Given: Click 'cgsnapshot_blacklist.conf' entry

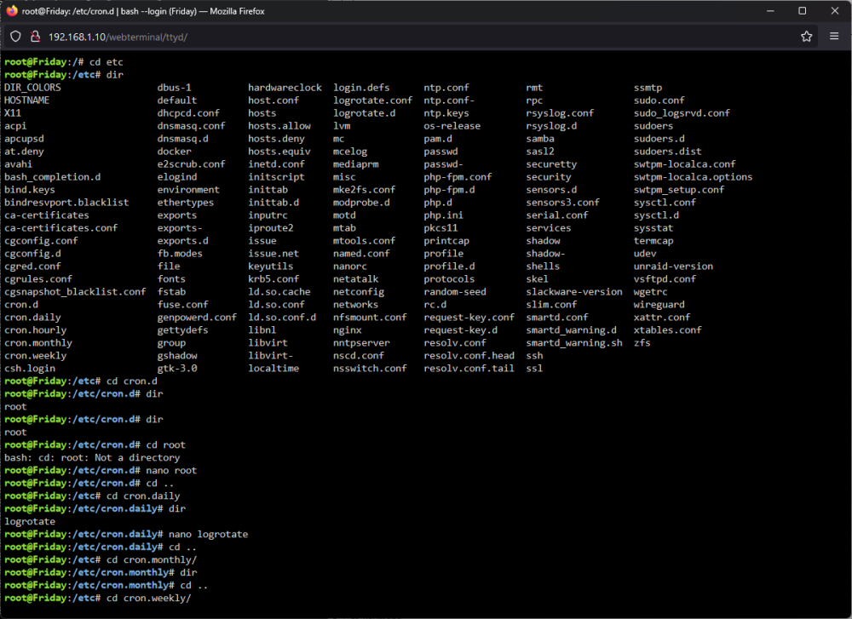Looking at the screenshot, I should coord(75,291).
